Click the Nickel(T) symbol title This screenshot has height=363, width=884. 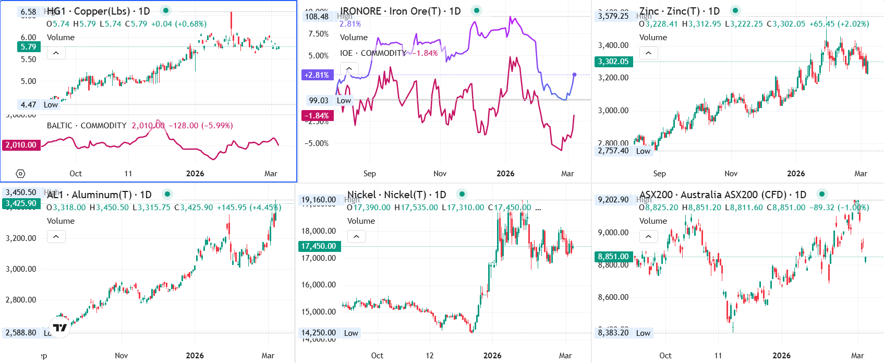(x=396, y=195)
